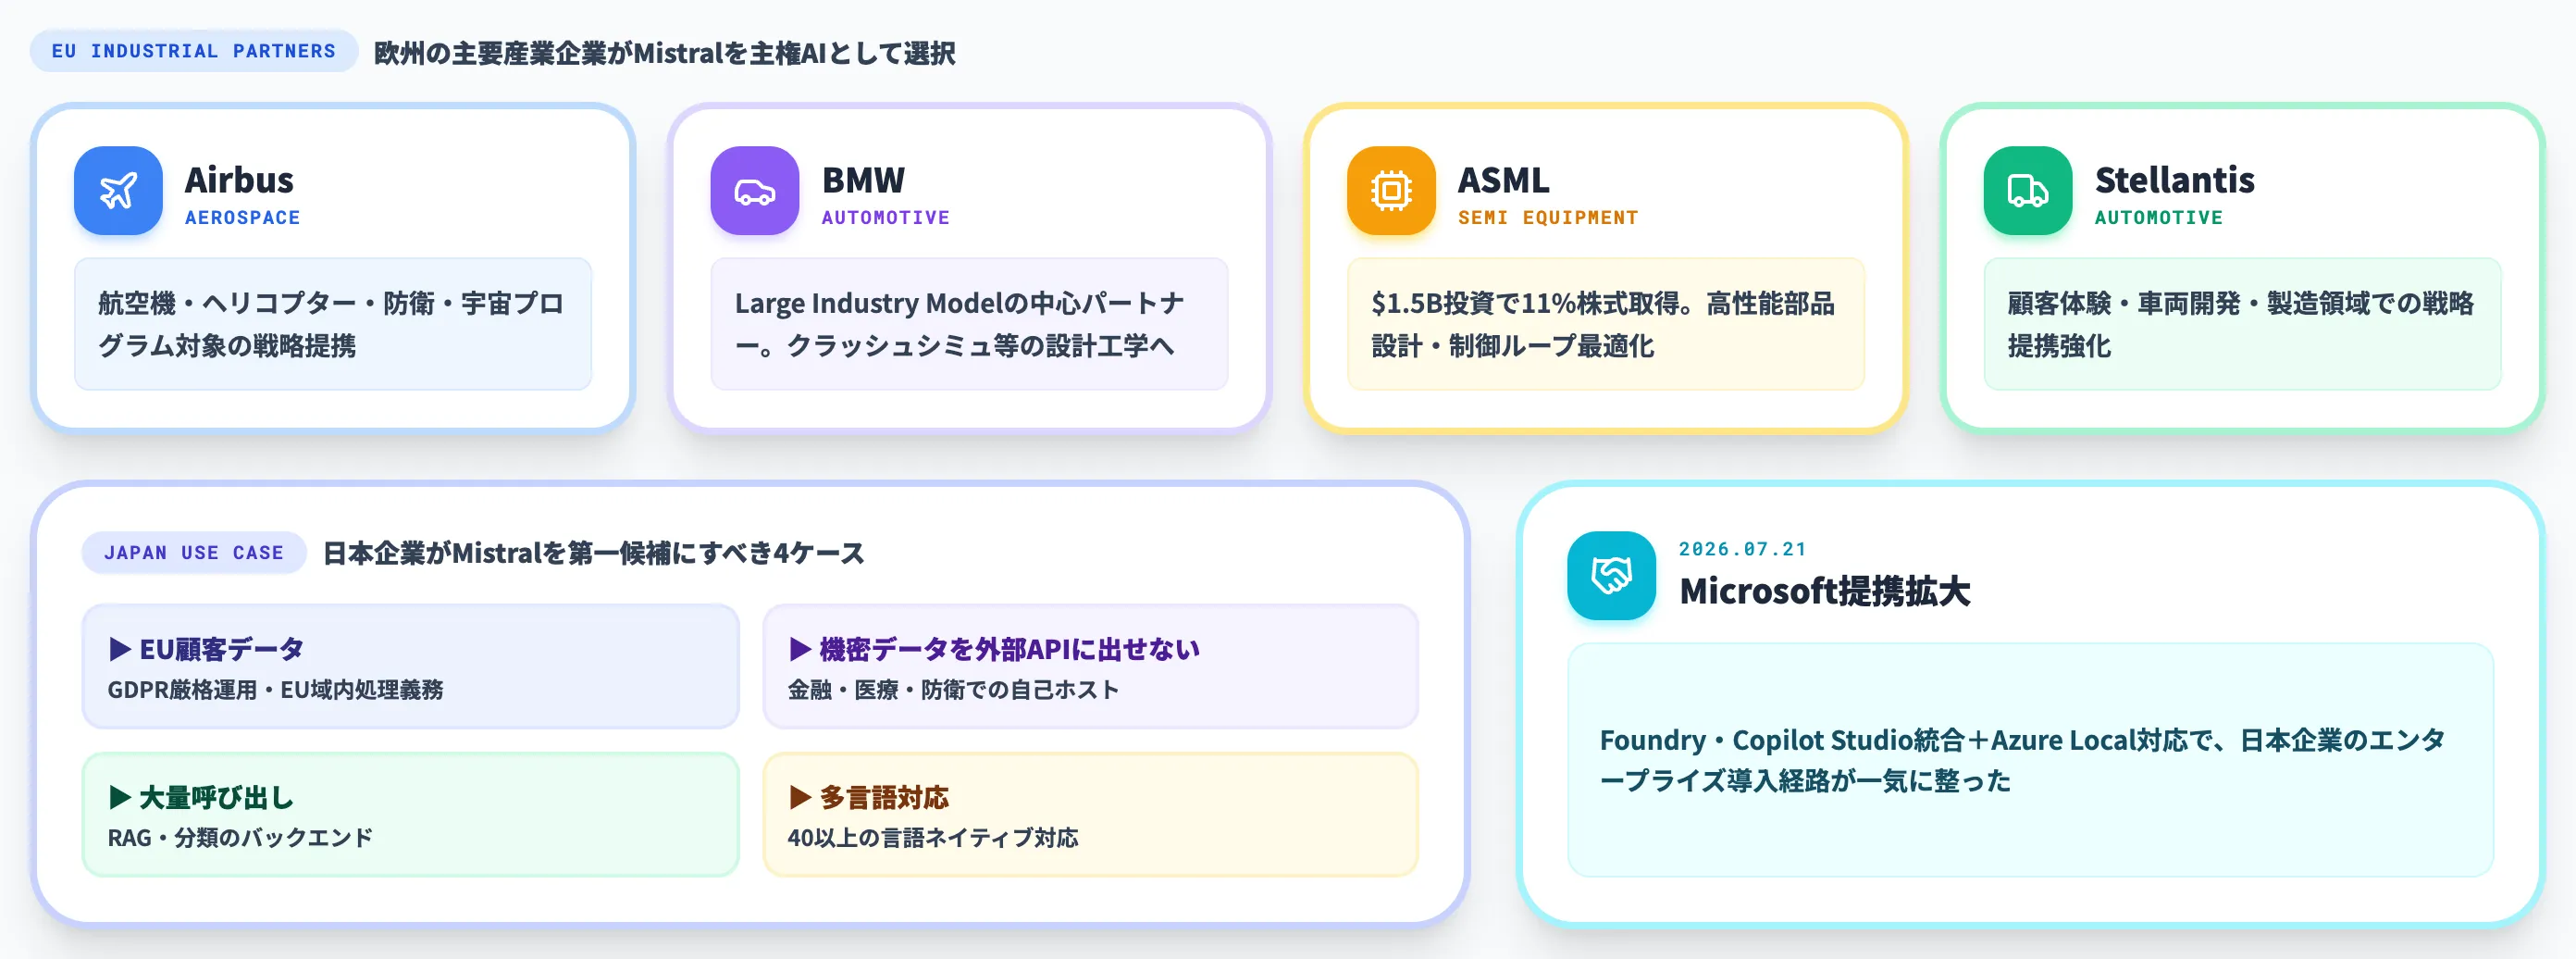Click the JAPAN USE CASE badge
Image resolution: width=2576 pixels, height=959 pixels.
coord(194,552)
